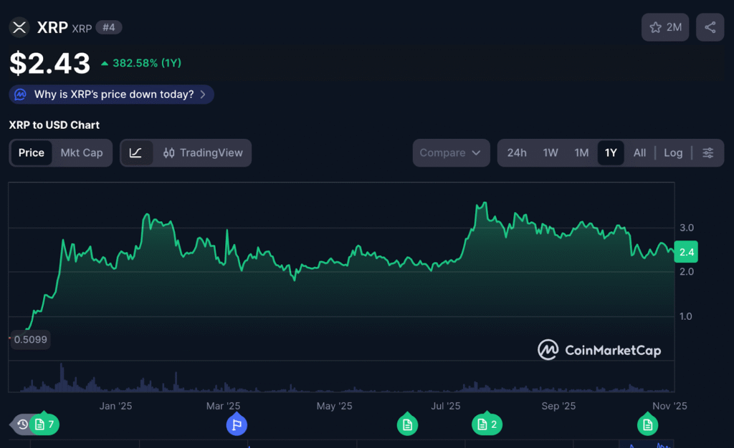The height and width of the screenshot is (448, 734).
Task: Click the CoinMarketCap AI icon beside the question
Action: [21, 94]
